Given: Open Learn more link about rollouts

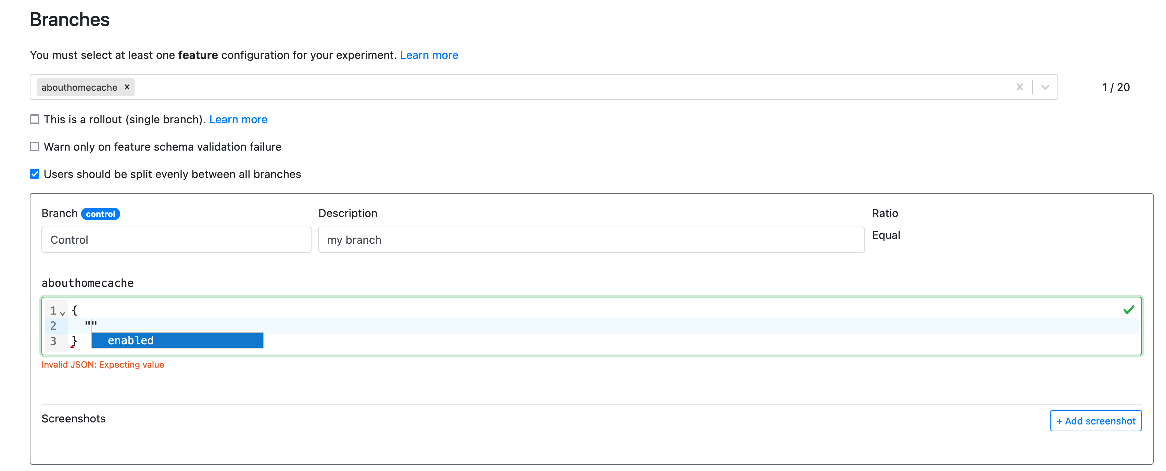Looking at the screenshot, I should 238,119.
